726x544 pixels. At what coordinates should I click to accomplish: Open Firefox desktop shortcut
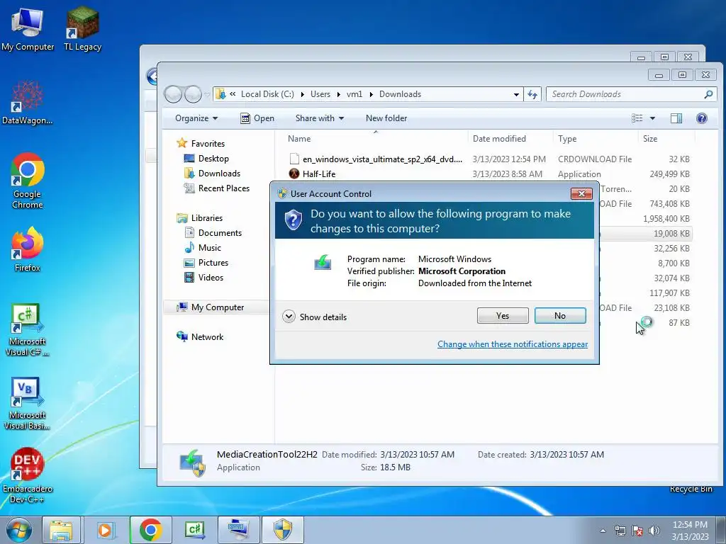[x=28, y=249]
